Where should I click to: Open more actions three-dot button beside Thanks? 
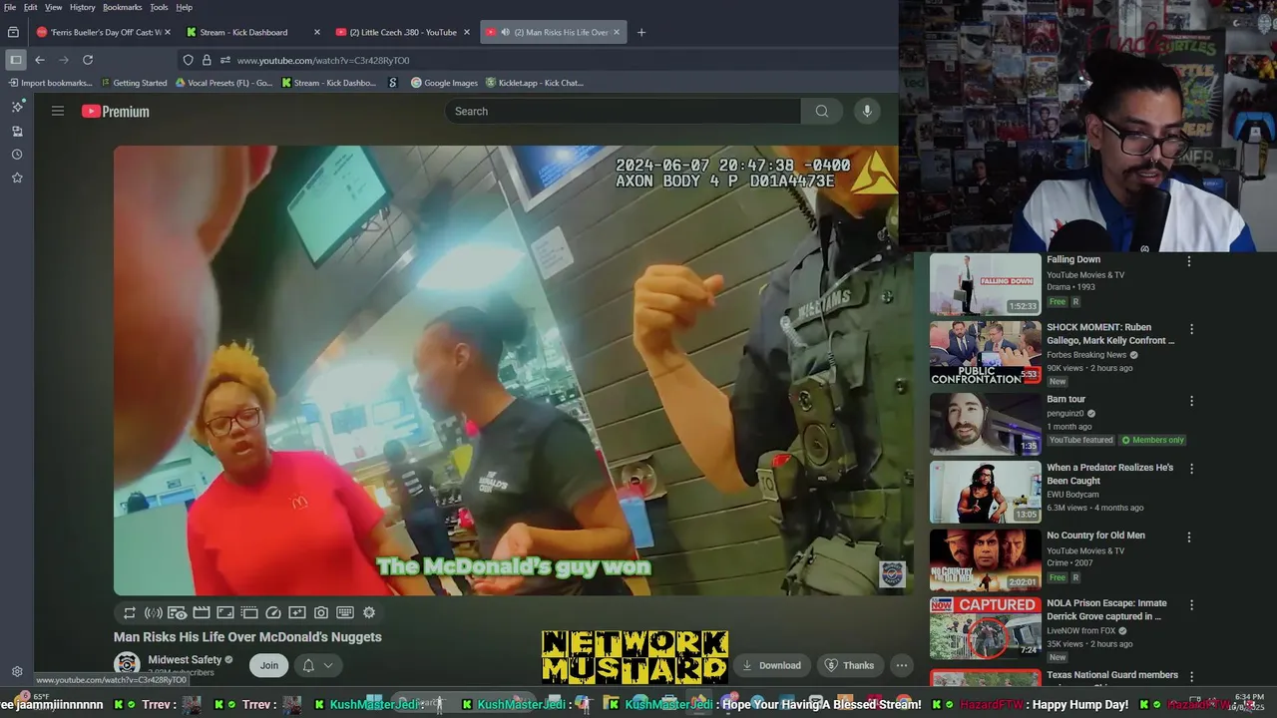(902, 665)
